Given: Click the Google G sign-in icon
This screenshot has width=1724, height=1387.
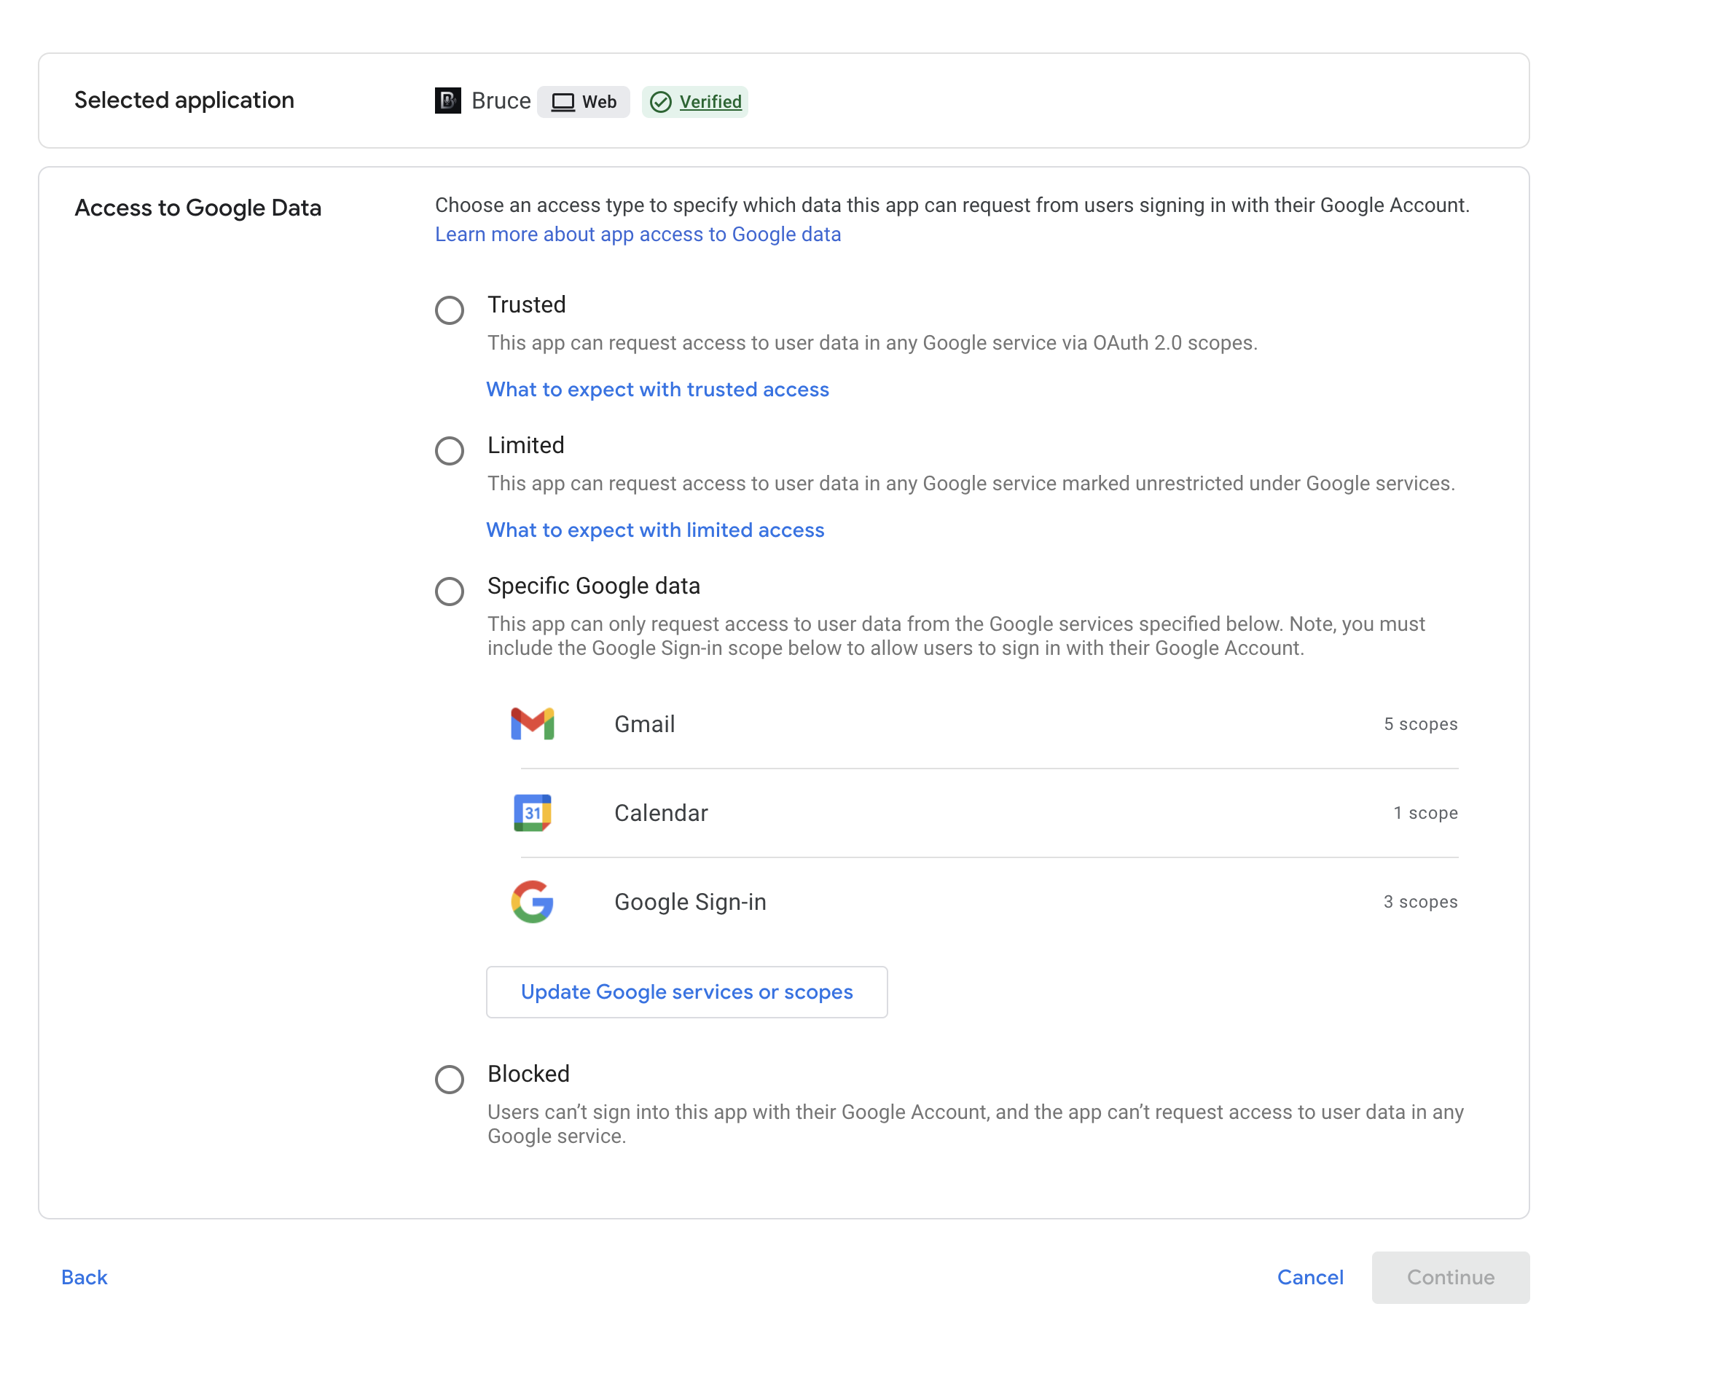Looking at the screenshot, I should coord(533,902).
